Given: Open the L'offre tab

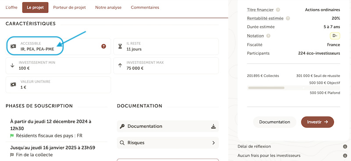Looking at the screenshot, I should (x=11, y=7).
